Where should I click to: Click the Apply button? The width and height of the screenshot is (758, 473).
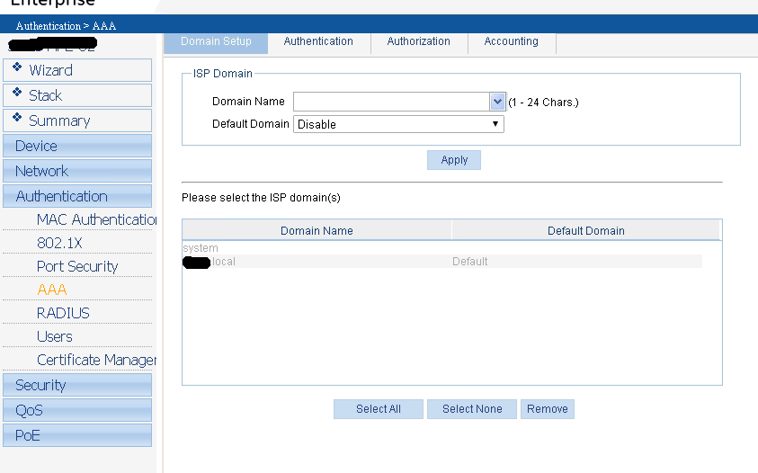454,160
